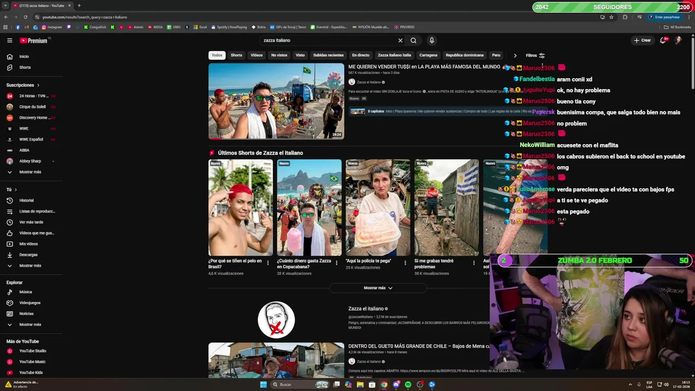Open Abbey Sharp subscription
The width and height of the screenshot is (695, 391).
point(31,161)
